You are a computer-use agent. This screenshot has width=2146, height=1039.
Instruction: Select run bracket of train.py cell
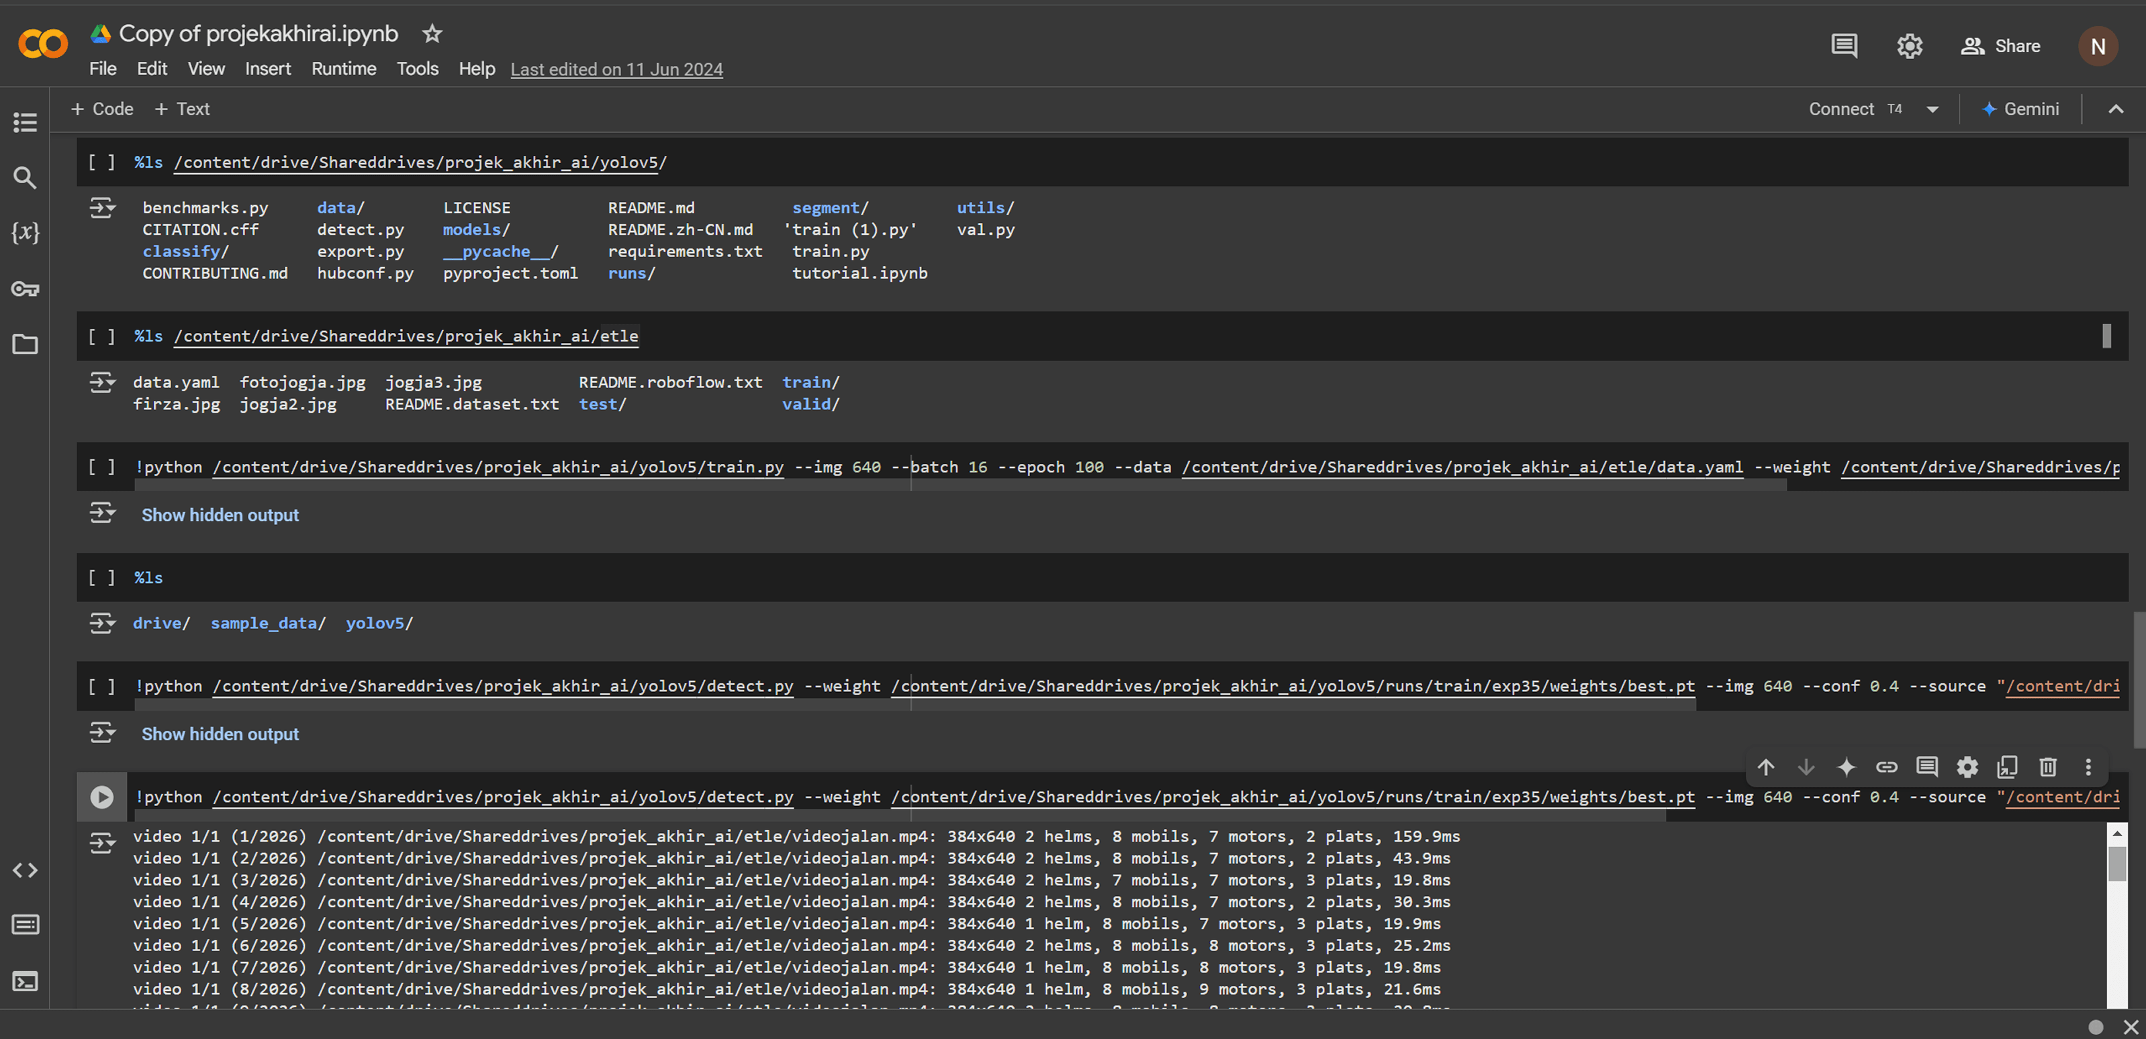point(101,466)
